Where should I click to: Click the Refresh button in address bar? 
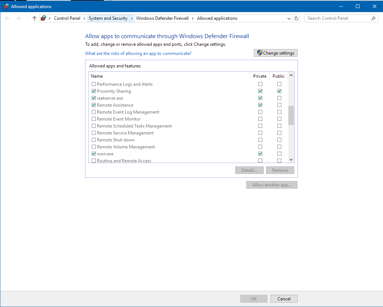296,18
